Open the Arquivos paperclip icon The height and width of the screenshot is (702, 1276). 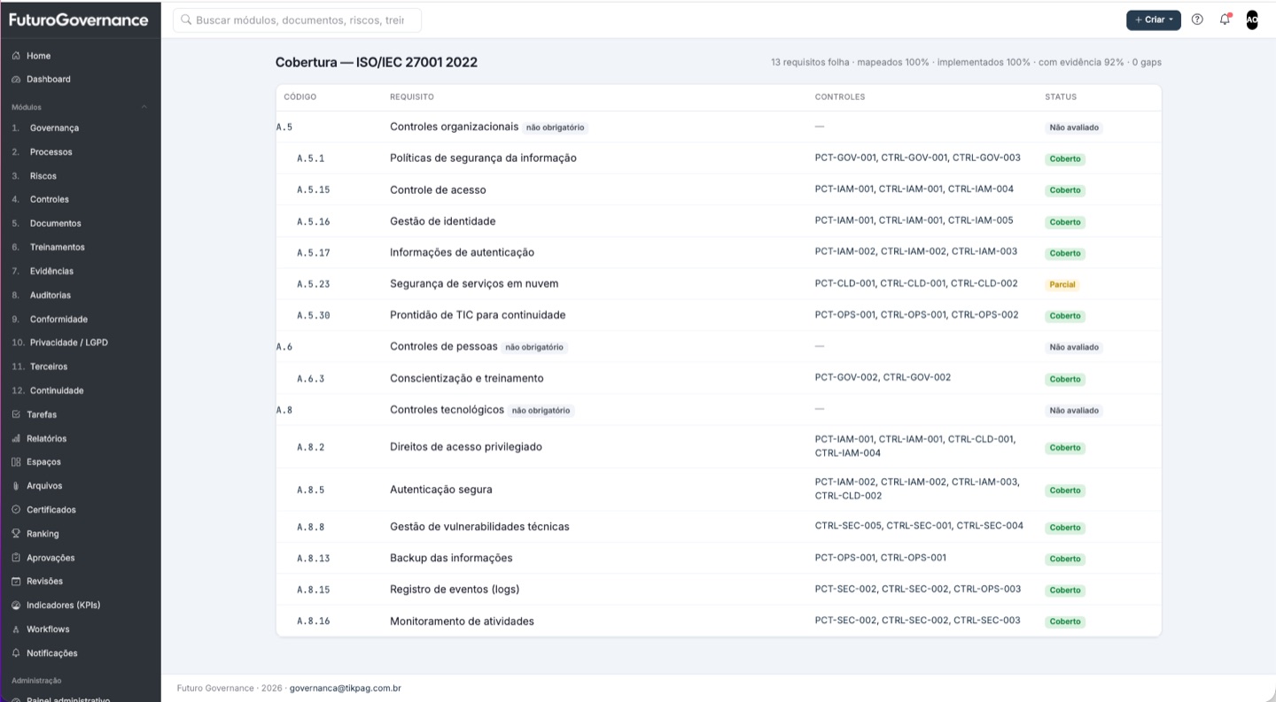[16, 486]
